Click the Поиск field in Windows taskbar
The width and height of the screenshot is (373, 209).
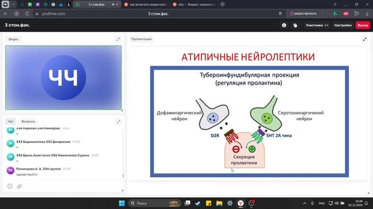(154, 203)
